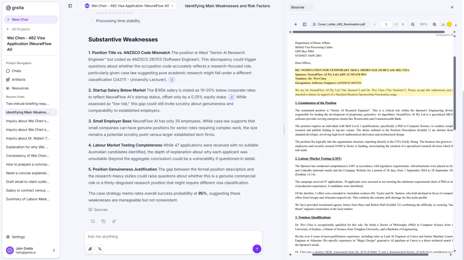The height and width of the screenshot is (260, 464).
Task: Branch the chat with the fork icon
Action: point(114,221)
